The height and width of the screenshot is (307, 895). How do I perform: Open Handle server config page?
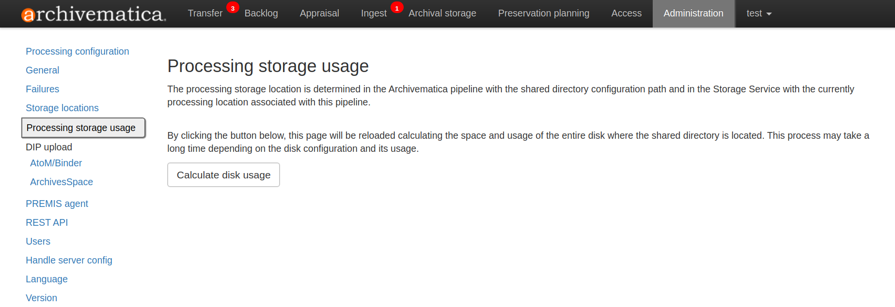(x=69, y=260)
